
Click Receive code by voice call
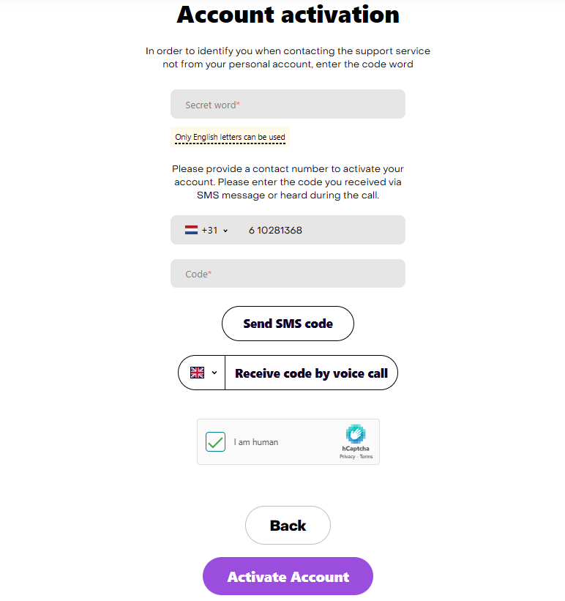(311, 373)
